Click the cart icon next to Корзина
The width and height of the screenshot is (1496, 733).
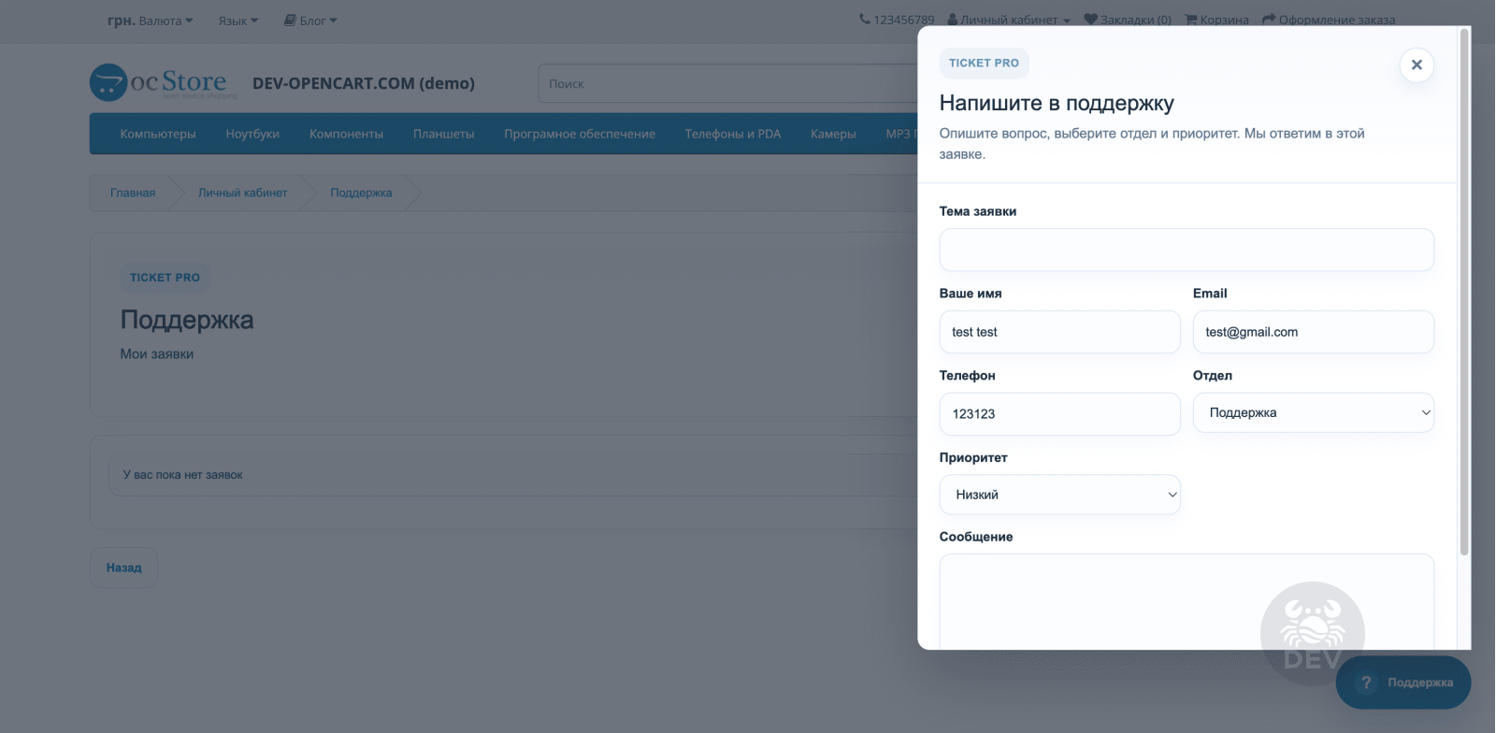(1191, 19)
